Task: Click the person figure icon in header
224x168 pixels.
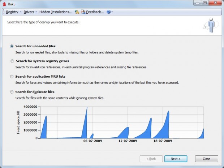Action: tap(211, 25)
